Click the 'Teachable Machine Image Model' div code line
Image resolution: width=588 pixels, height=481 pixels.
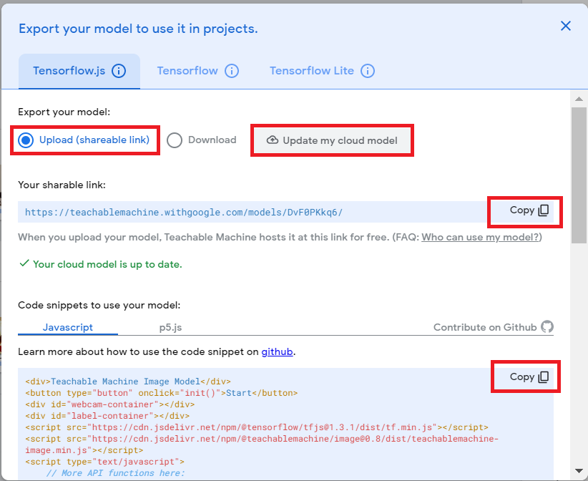tap(128, 382)
